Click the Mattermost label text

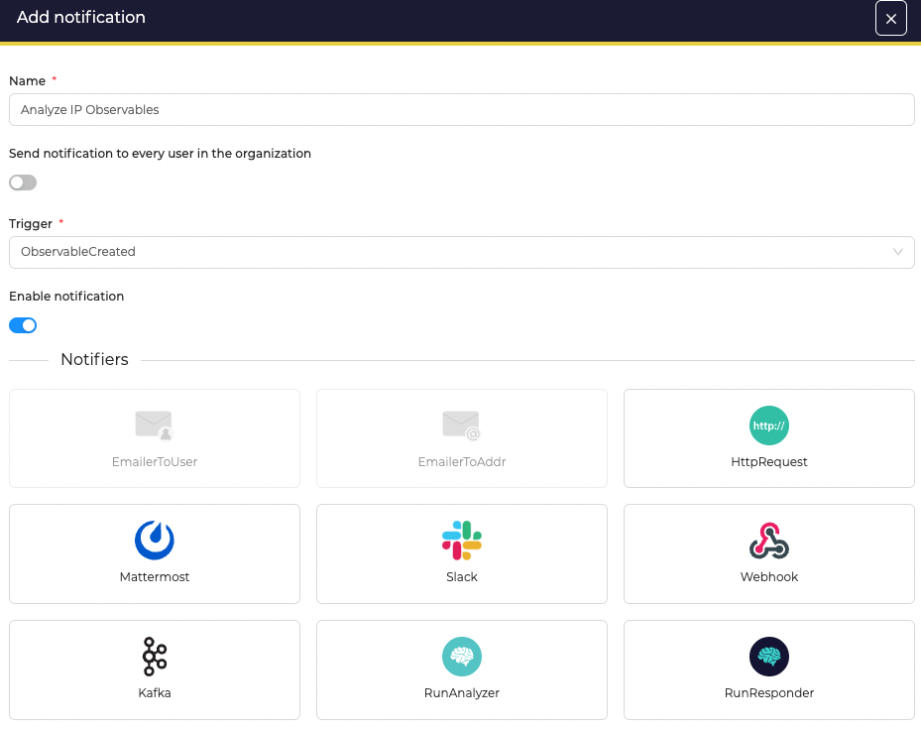coord(155,577)
